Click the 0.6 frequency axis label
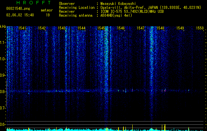207x131 pixels. point(3,124)
